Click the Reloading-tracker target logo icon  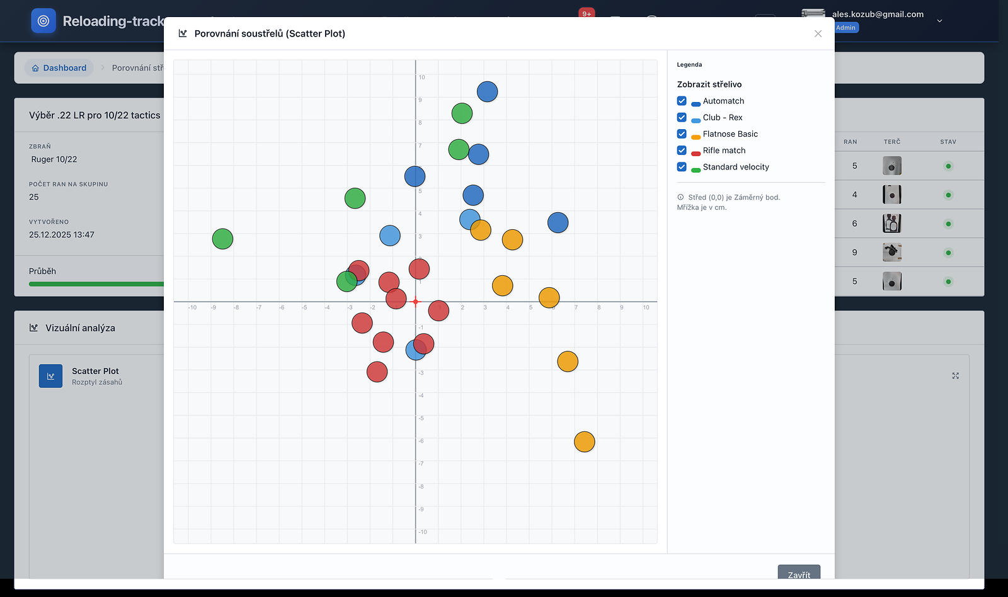click(43, 21)
